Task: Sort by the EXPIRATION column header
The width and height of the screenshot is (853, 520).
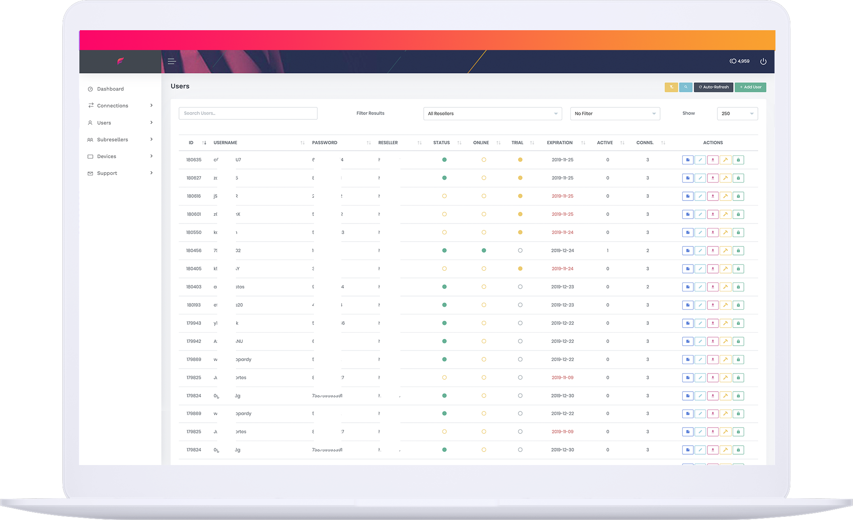Action: pos(559,142)
